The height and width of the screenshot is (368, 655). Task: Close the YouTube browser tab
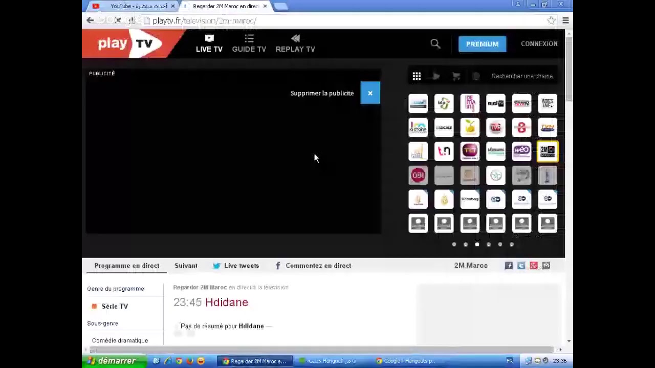(x=172, y=6)
